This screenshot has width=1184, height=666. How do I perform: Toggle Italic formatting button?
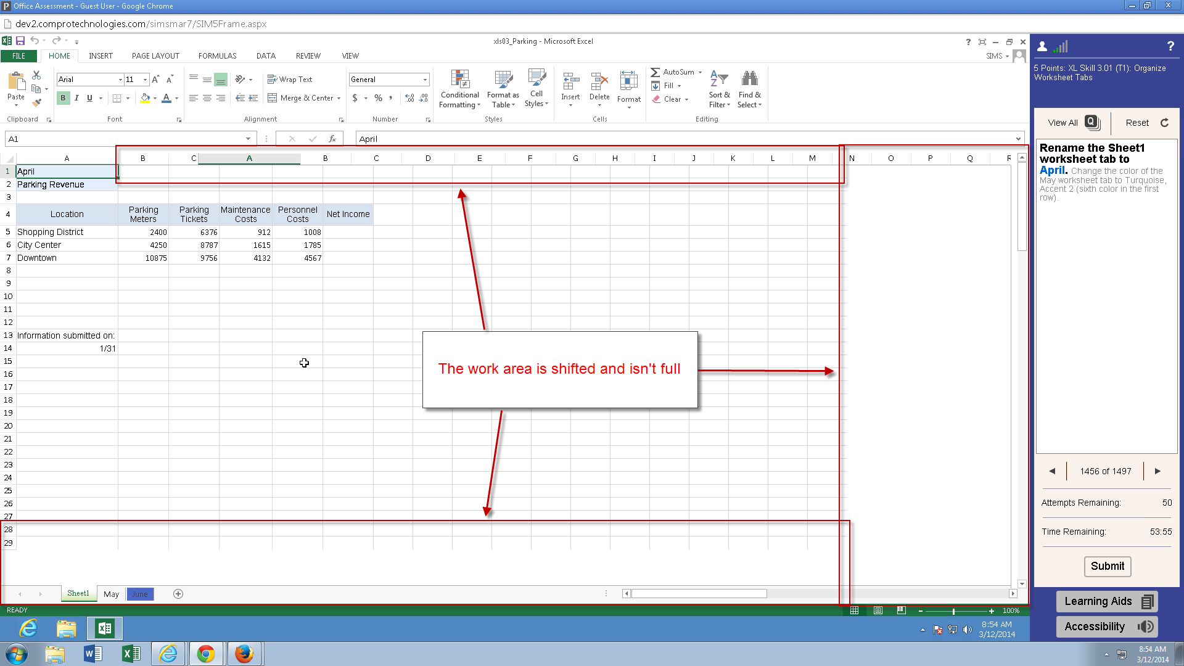pos(76,98)
